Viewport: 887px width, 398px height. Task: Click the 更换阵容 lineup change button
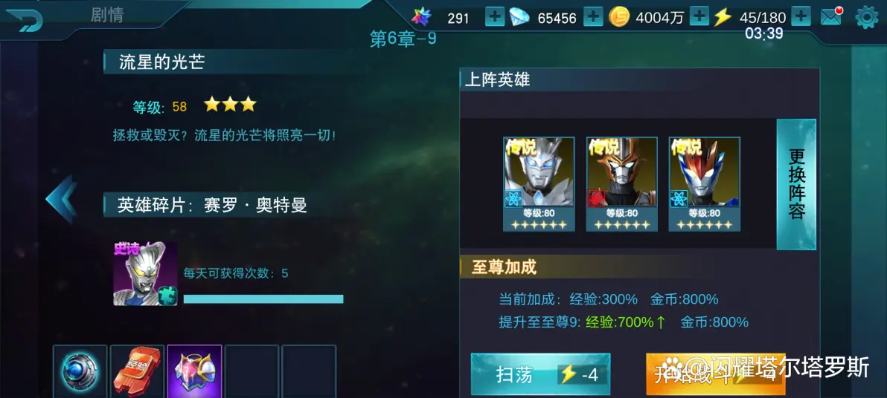click(796, 184)
